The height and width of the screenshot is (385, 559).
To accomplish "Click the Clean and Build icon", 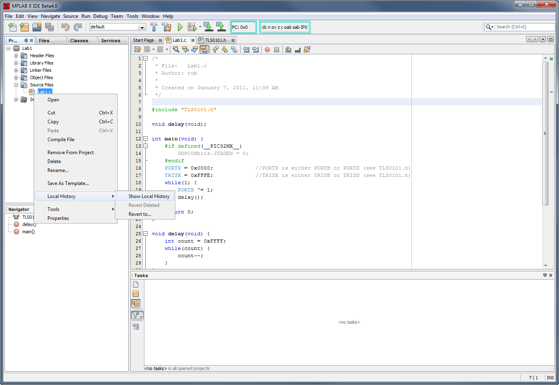I will pos(166,27).
